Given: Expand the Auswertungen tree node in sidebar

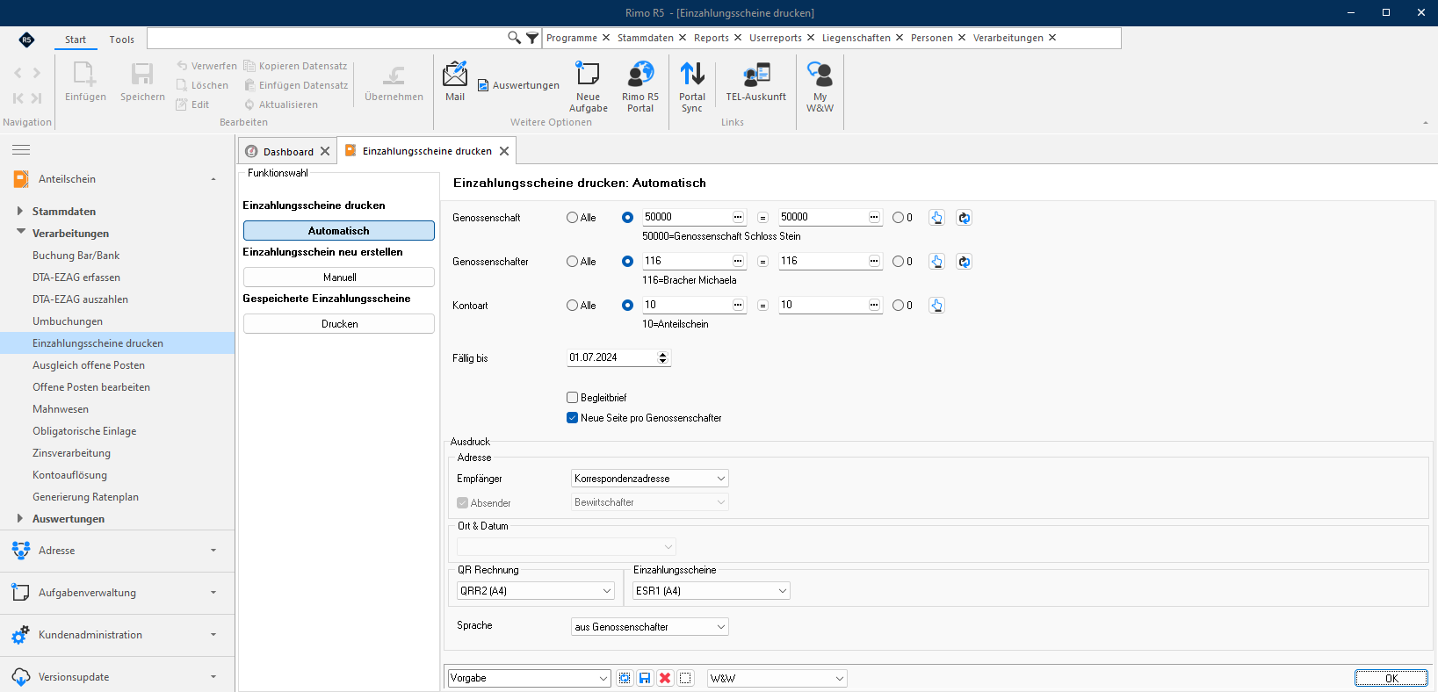Looking at the screenshot, I should (x=20, y=519).
